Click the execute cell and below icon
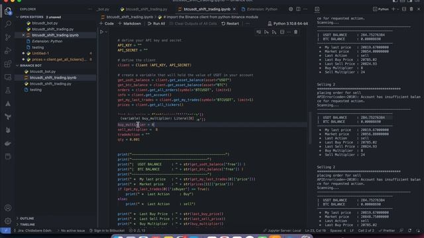 point(274,32)
